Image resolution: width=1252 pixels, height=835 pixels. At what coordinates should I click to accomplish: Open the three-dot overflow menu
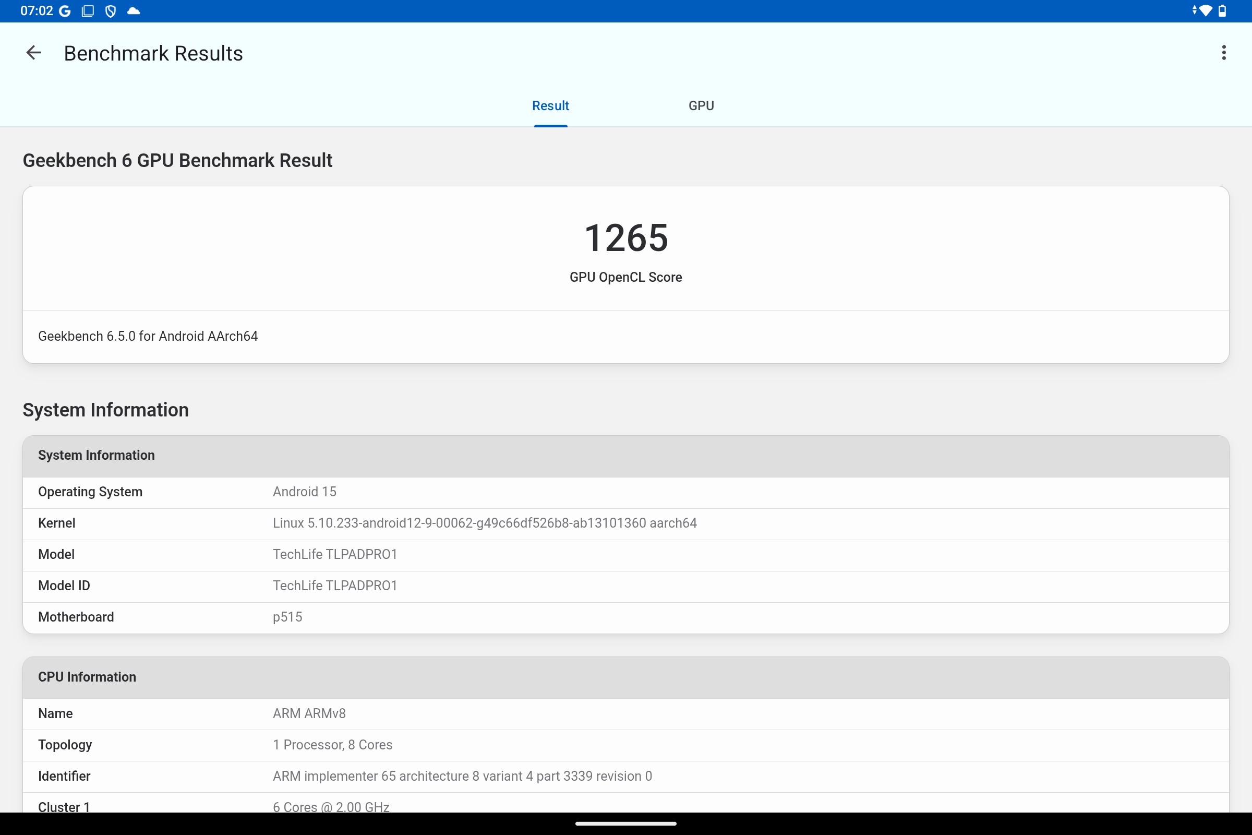click(1223, 53)
